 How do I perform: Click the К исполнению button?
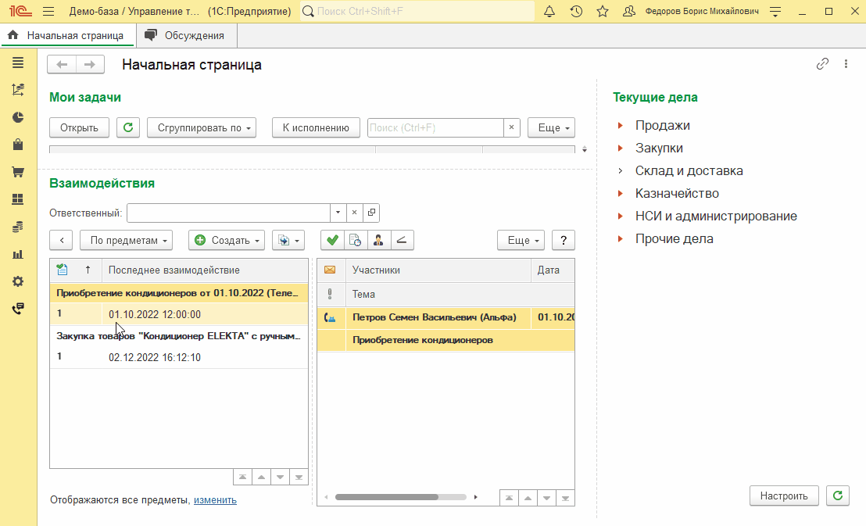[316, 127]
